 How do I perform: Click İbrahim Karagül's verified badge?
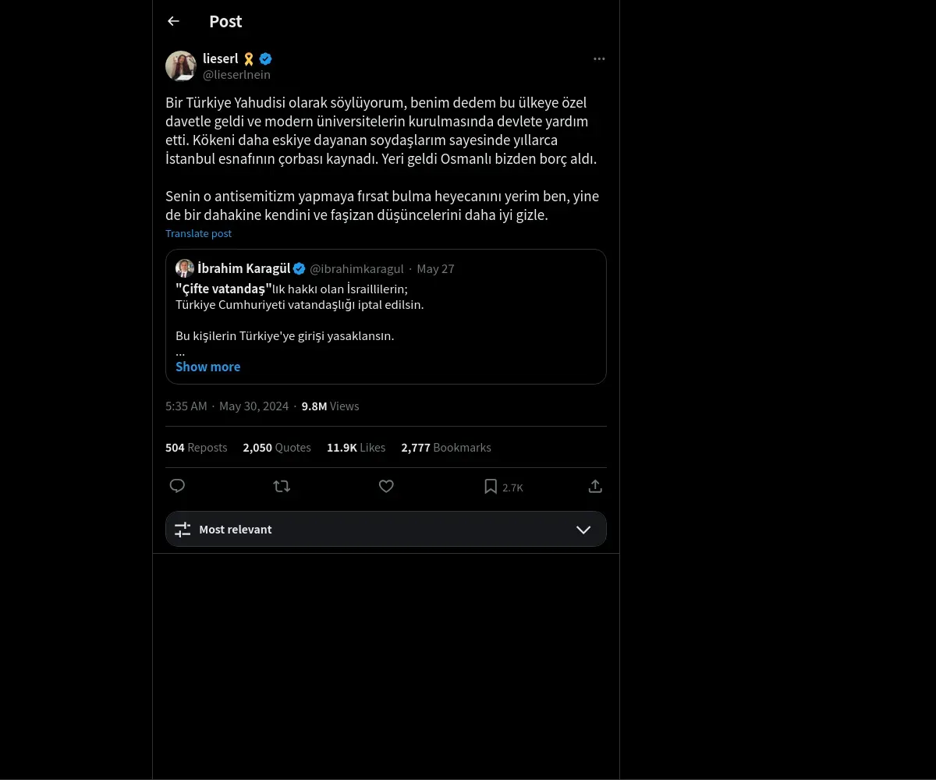pyautogui.click(x=299, y=268)
